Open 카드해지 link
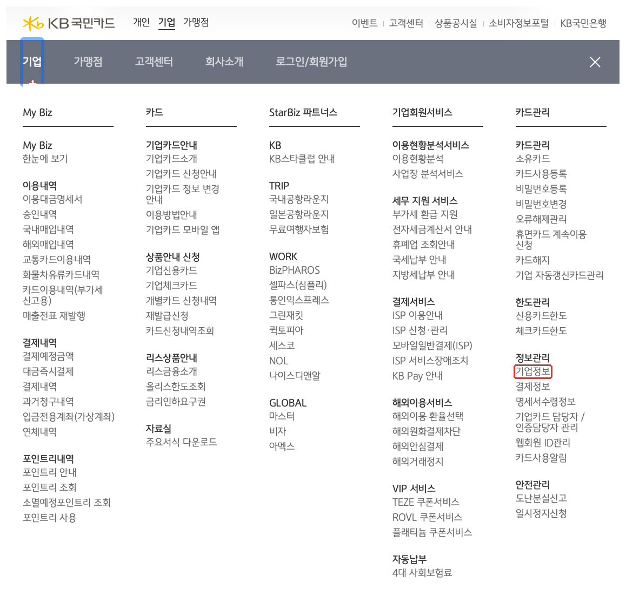The width and height of the screenshot is (626, 596). pyautogui.click(x=532, y=260)
